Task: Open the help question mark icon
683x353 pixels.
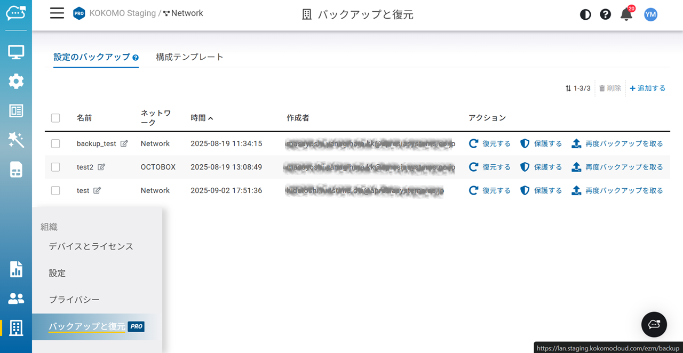Action: [x=605, y=14]
